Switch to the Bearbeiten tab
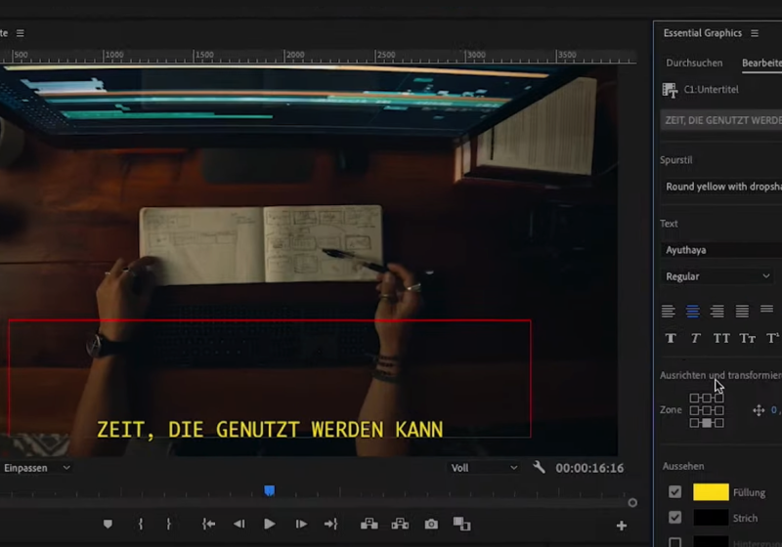 tap(761, 63)
